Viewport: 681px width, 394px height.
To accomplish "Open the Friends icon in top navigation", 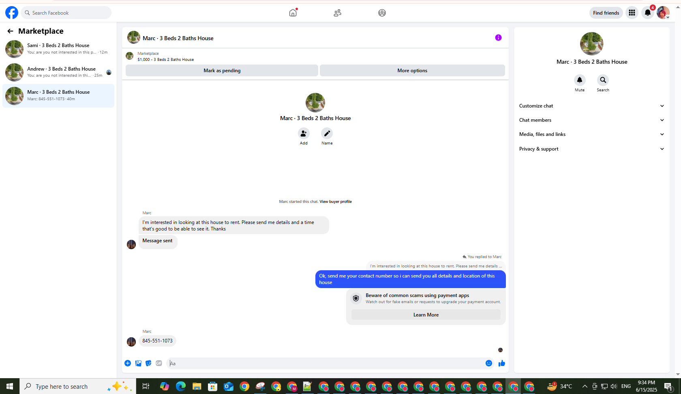I will pyautogui.click(x=337, y=13).
